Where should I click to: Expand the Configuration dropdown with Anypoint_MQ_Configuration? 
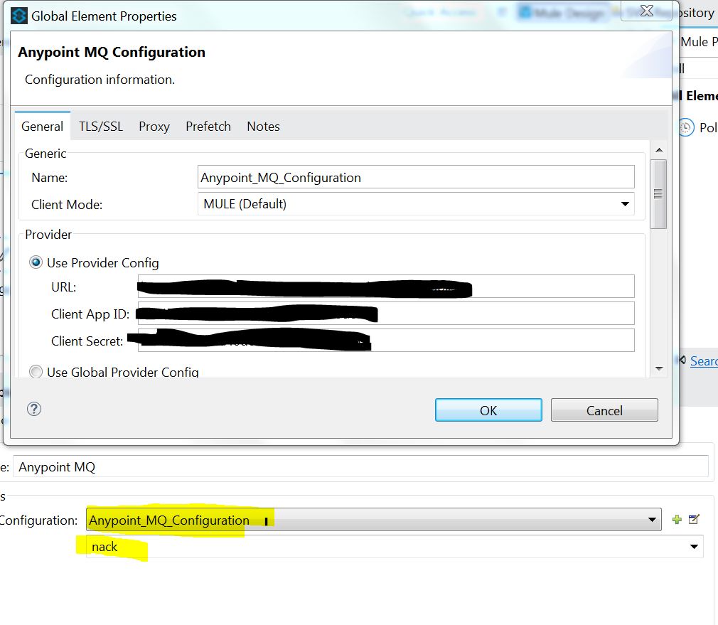pyautogui.click(x=374, y=520)
